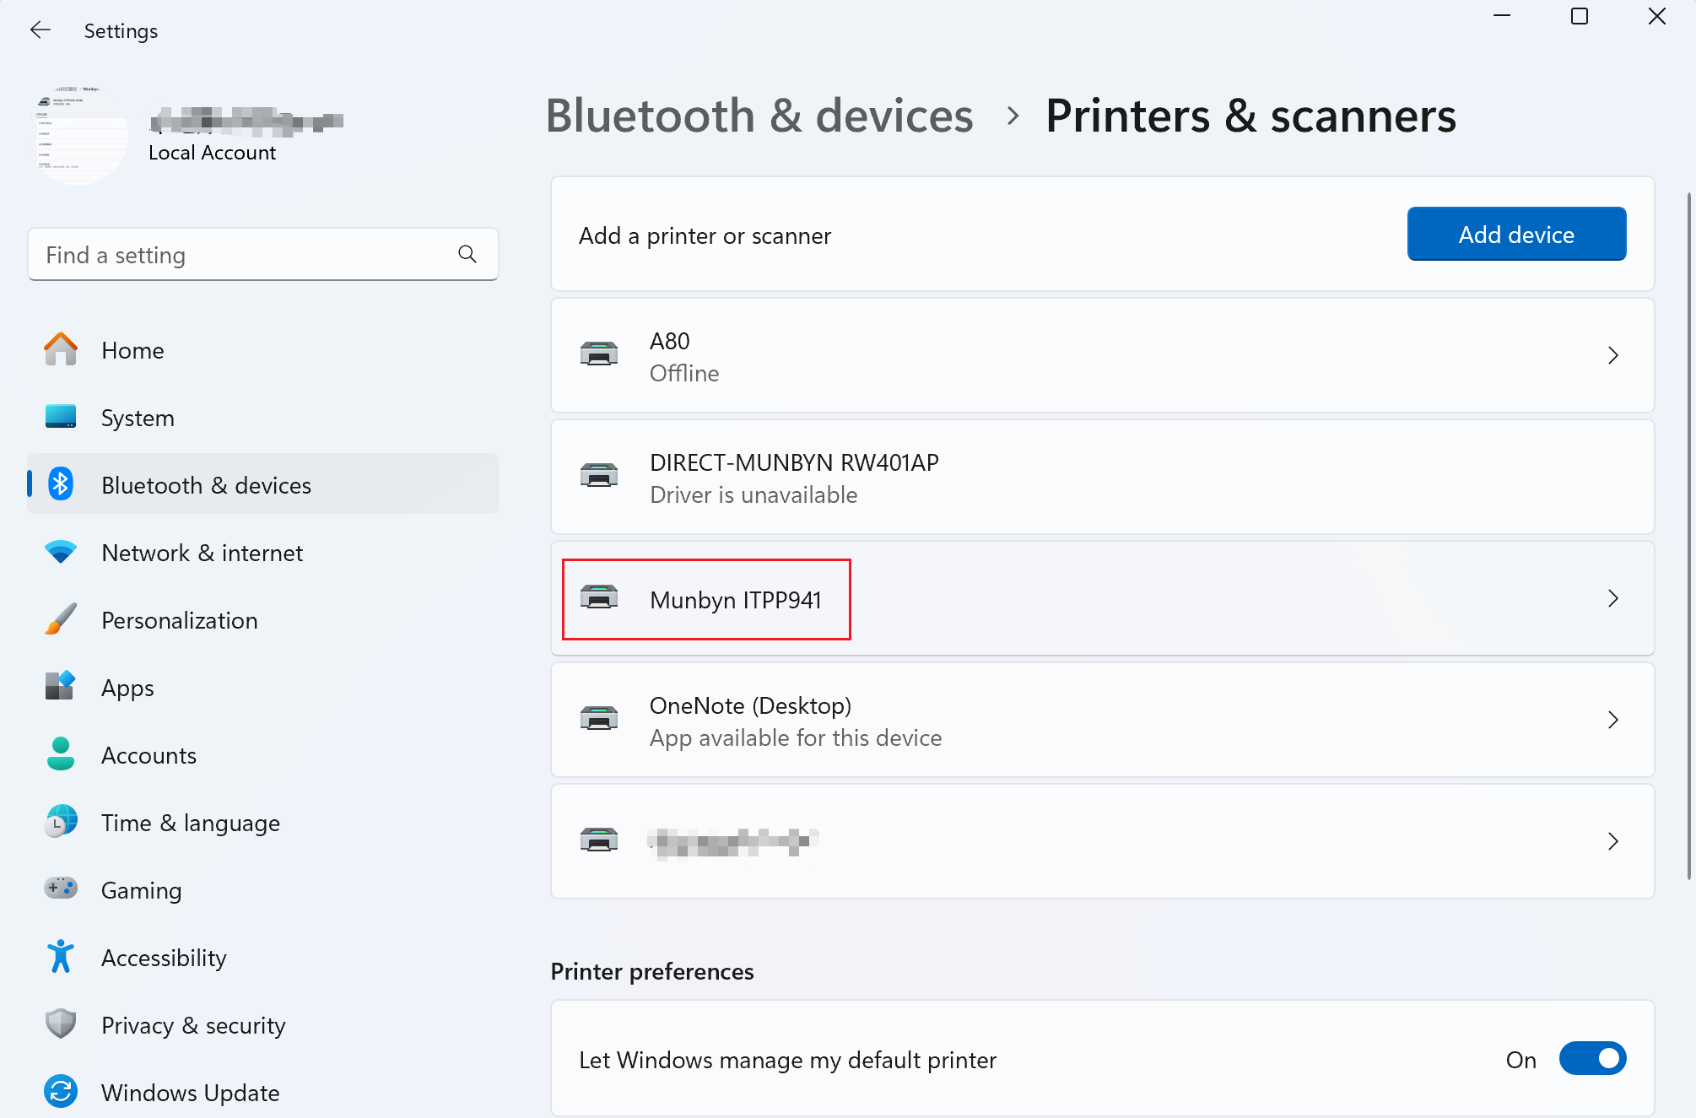This screenshot has width=1696, height=1118.
Task: Click the System monitor icon
Action: coord(61,417)
